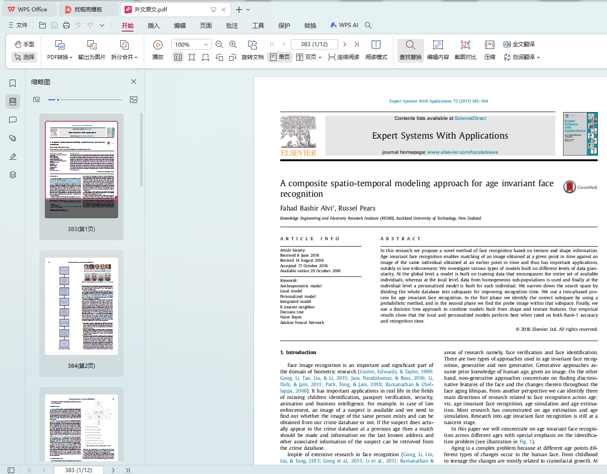Open the 工具 ribbon tab

tap(258, 26)
